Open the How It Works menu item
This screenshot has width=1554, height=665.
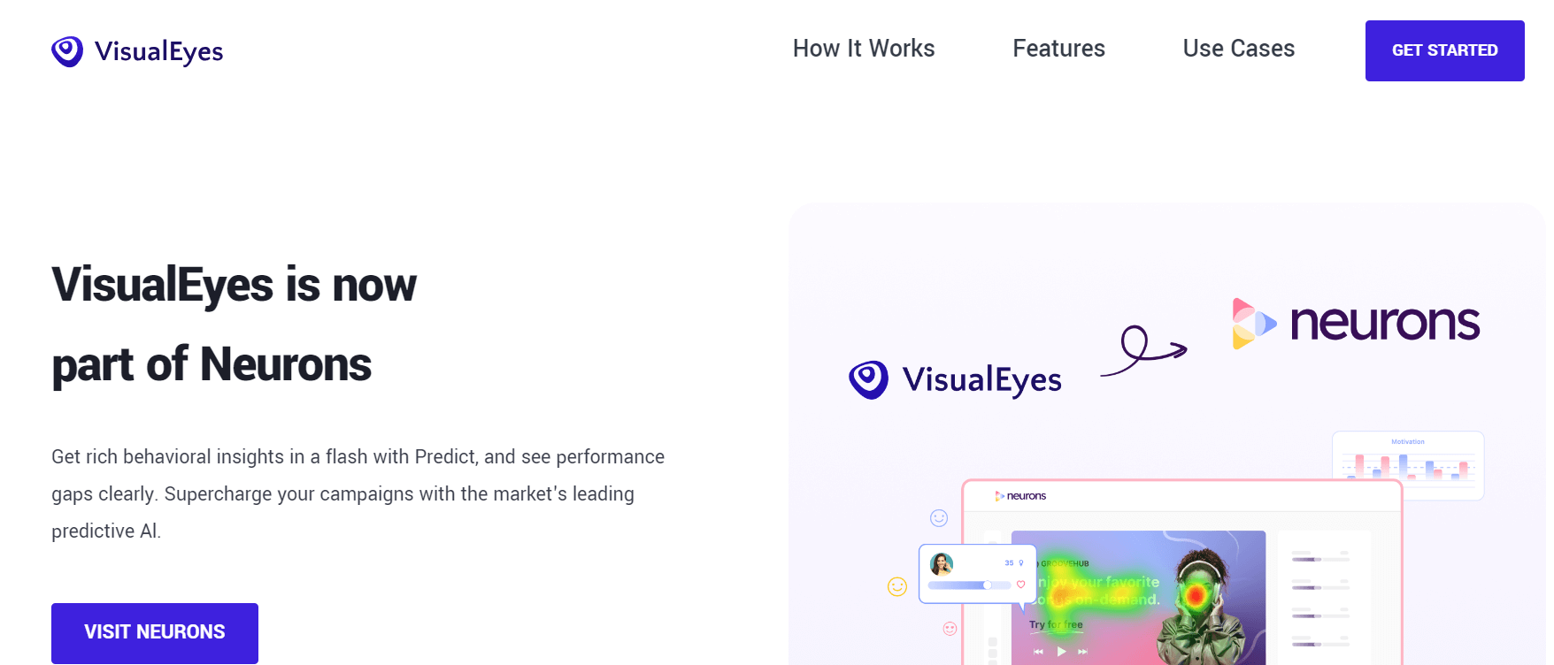pos(863,49)
